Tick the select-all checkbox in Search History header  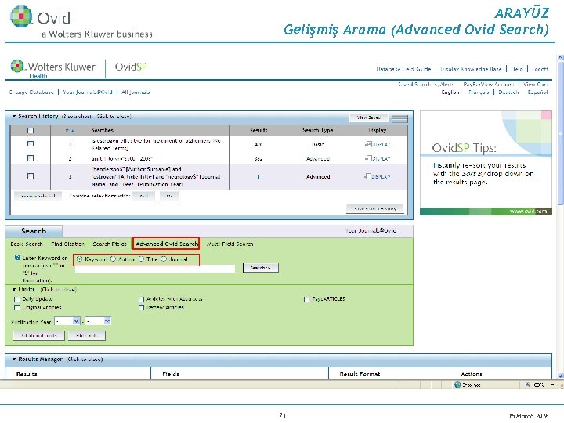pos(31,131)
